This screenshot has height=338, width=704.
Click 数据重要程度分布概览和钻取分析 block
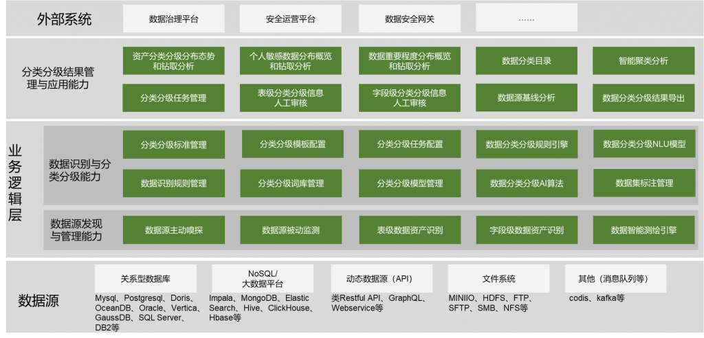point(410,61)
